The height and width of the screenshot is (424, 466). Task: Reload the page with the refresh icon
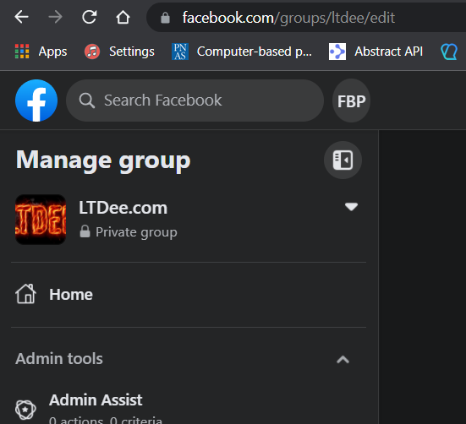90,17
